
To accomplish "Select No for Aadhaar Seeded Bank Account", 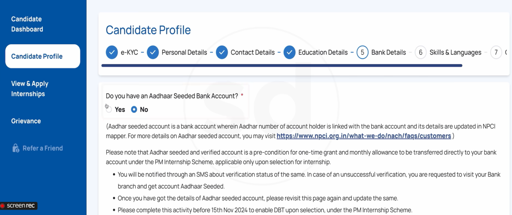I will 134,109.
